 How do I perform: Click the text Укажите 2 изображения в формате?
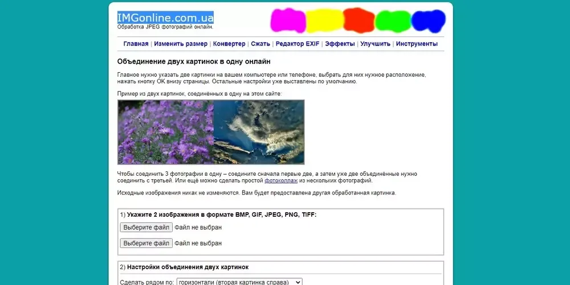point(180,214)
